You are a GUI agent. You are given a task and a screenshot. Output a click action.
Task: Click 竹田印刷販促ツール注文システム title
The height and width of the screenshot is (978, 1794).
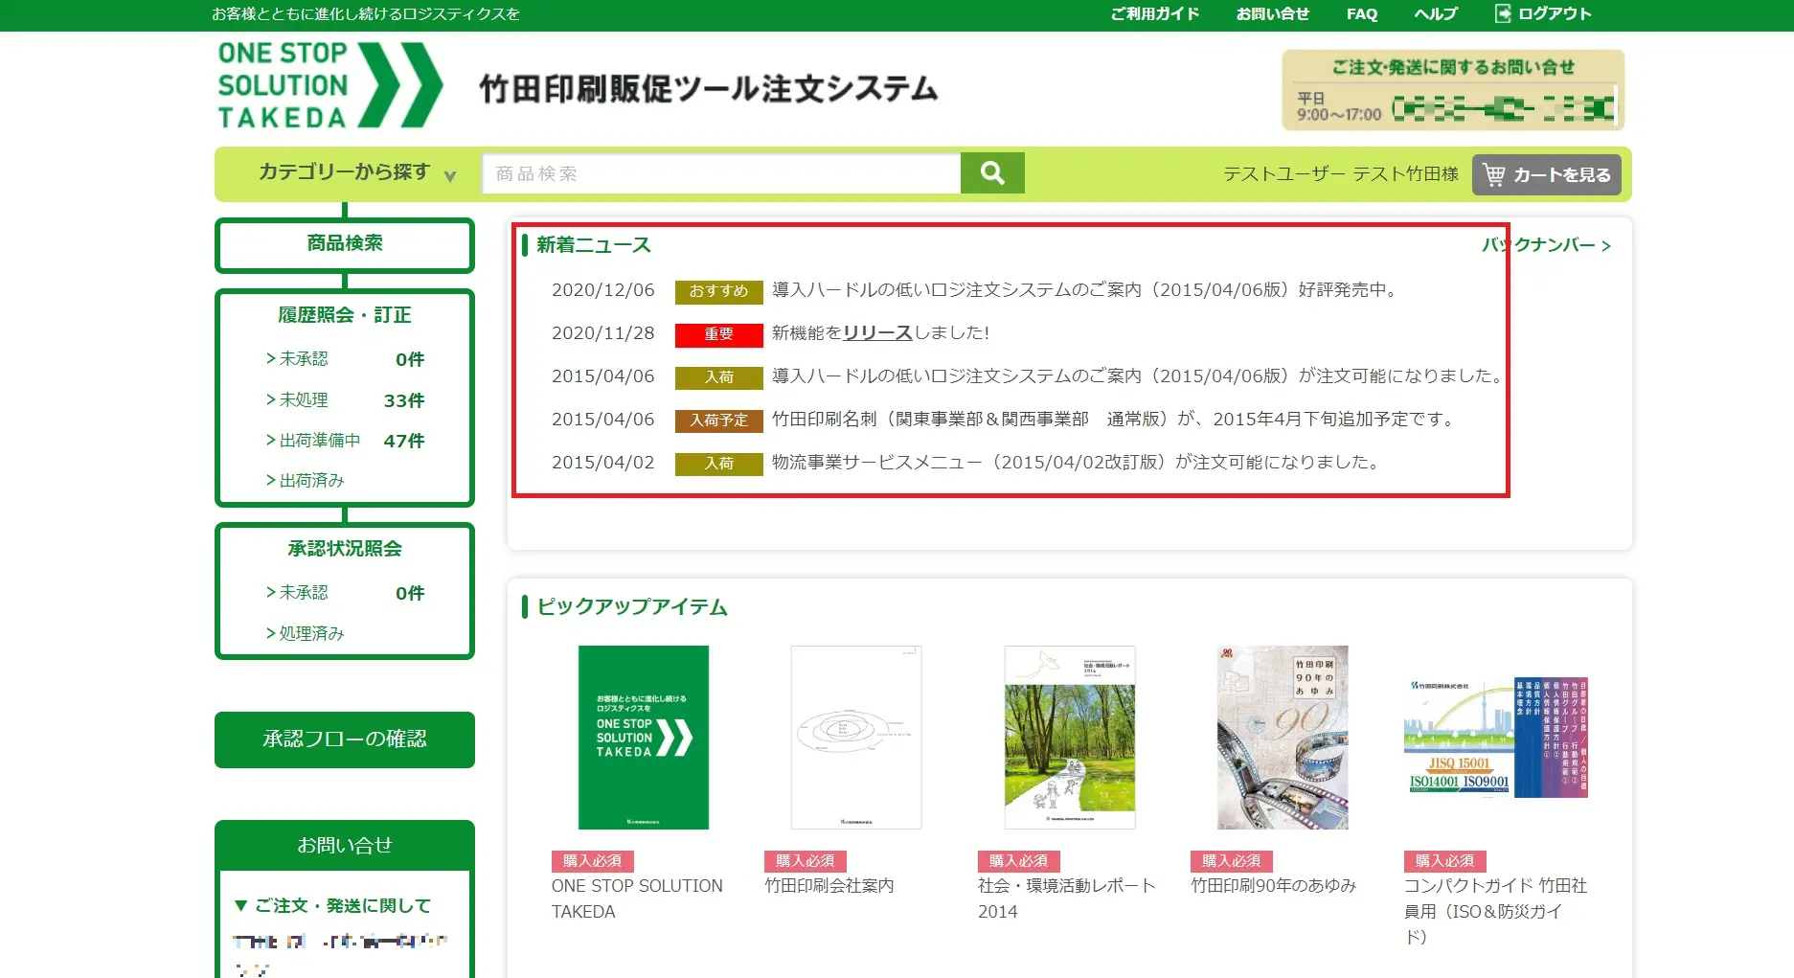tap(709, 88)
